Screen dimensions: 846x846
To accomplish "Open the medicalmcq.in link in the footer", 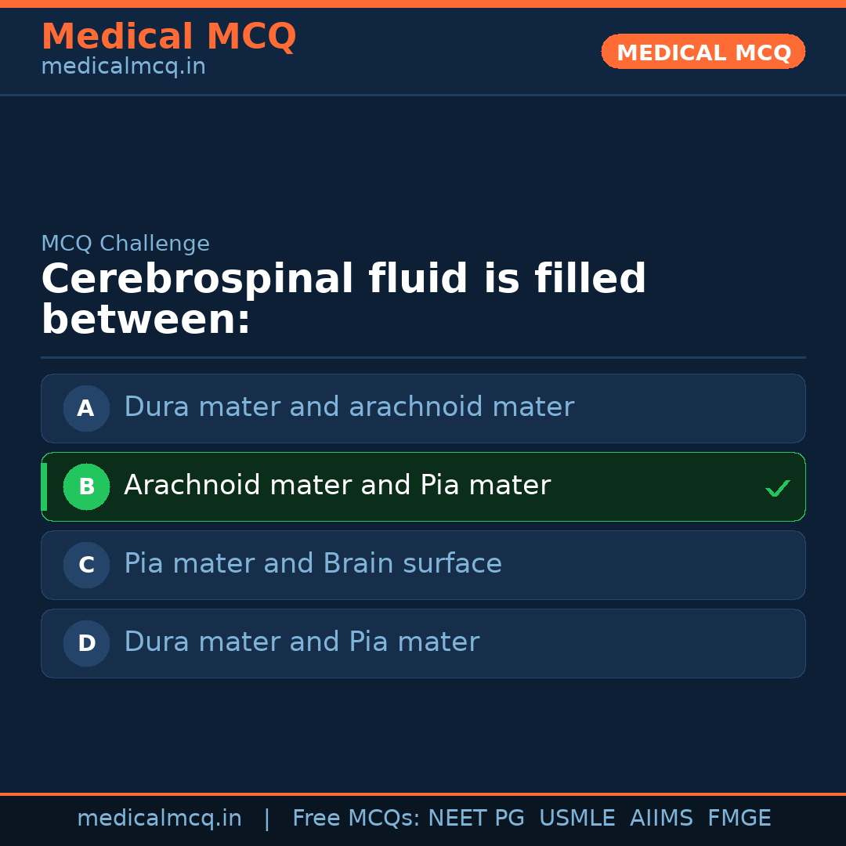I will [x=159, y=819].
